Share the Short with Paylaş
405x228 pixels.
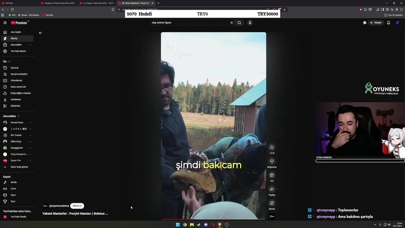pos(272,189)
